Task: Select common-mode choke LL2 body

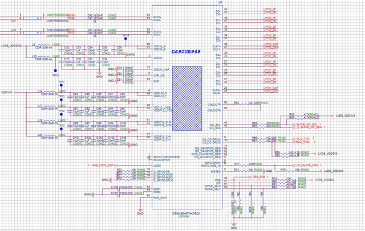Action: tap(32, 33)
